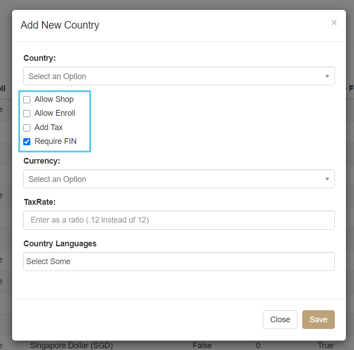Check the Add Tax checkbox
The width and height of the screenshot is (354, 350).
point(27,128)
